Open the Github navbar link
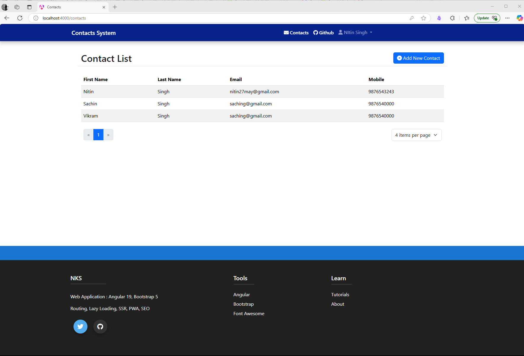 click(323, 33)
